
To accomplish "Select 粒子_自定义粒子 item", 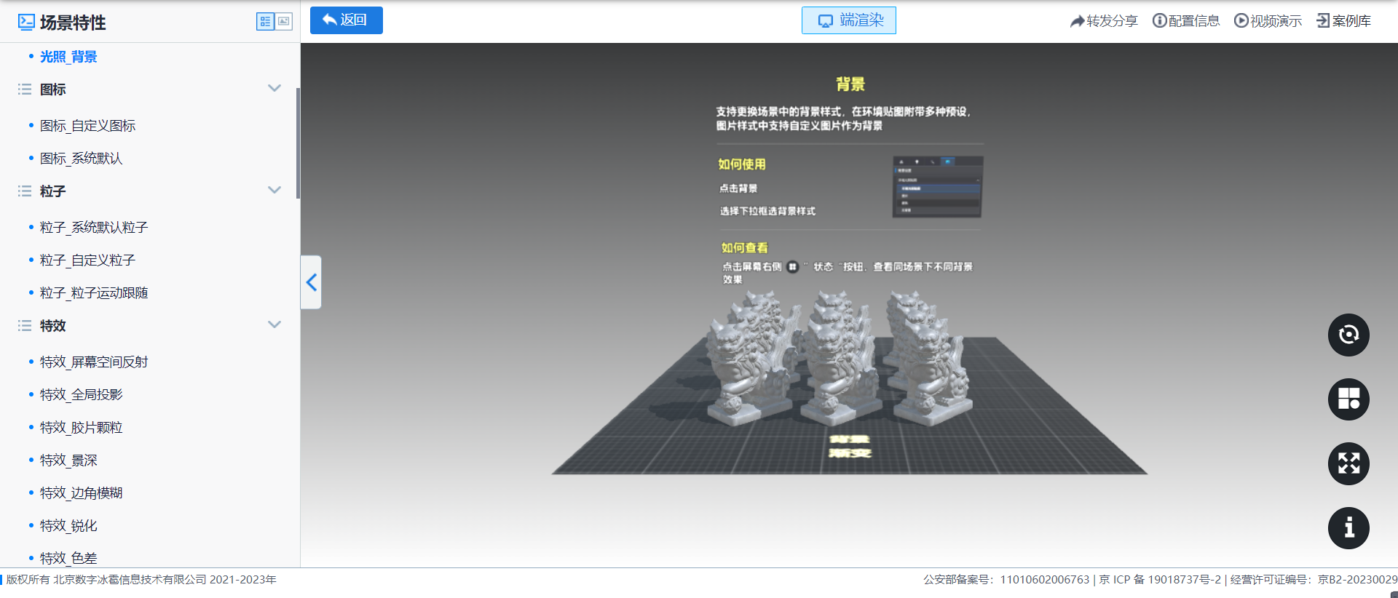I will click(x=87, y=260).
